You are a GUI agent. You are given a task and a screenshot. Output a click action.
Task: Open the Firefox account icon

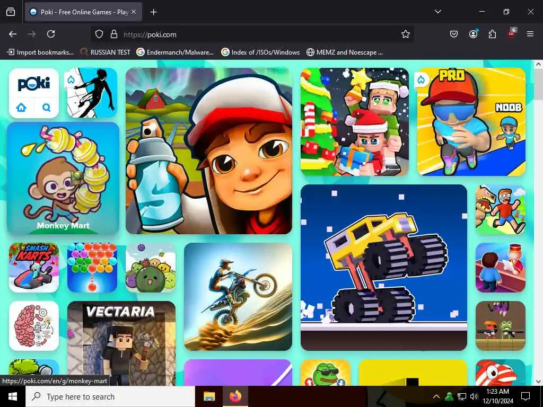(x=473, y=34)
